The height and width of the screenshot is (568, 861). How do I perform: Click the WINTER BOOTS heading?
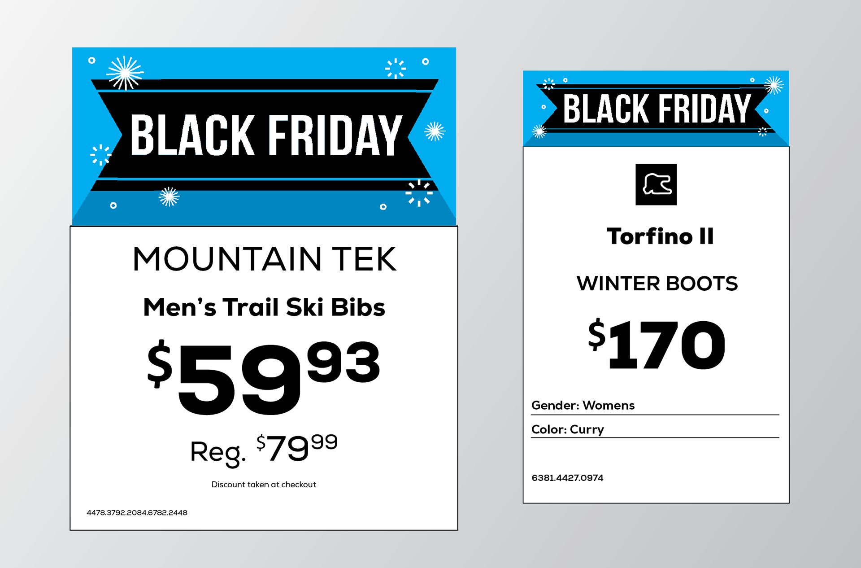(x=657, y=284)
